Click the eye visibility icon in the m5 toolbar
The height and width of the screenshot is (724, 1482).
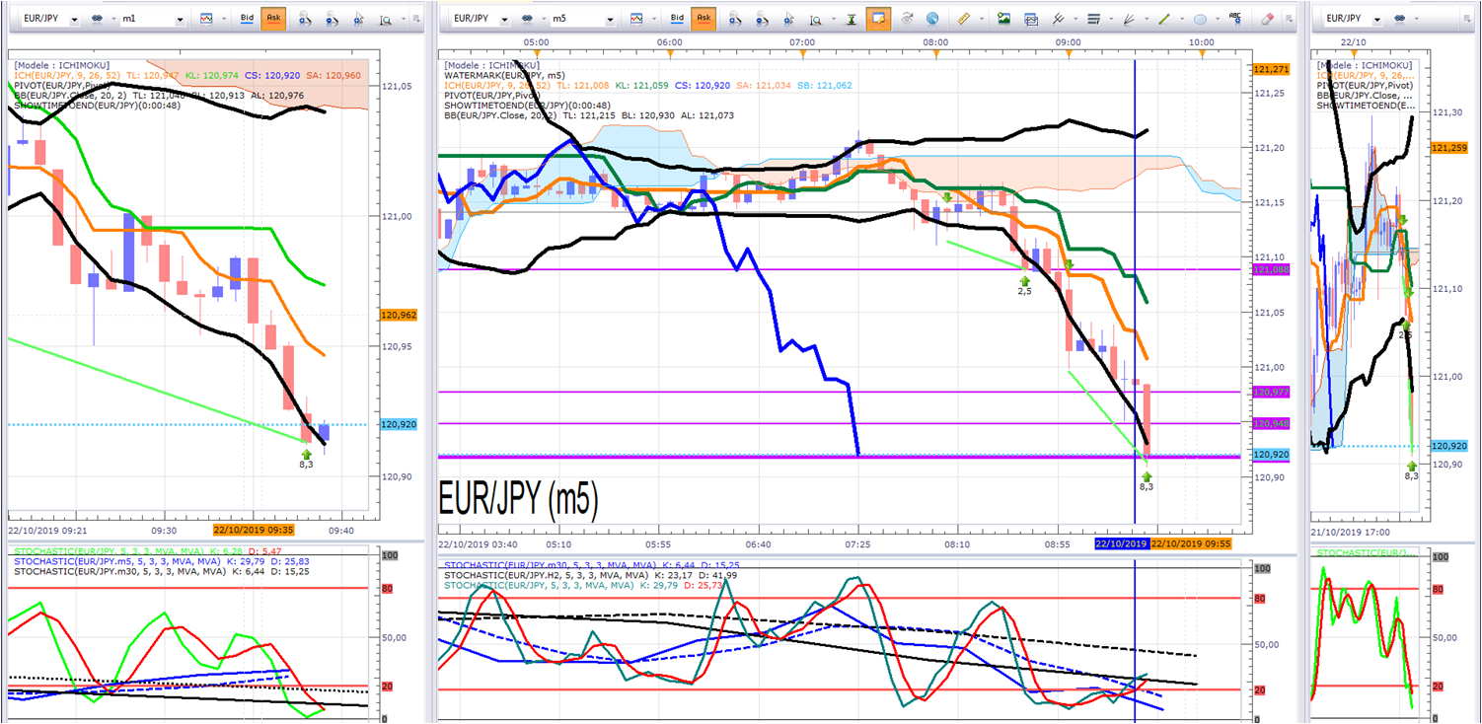click(907, 18)
